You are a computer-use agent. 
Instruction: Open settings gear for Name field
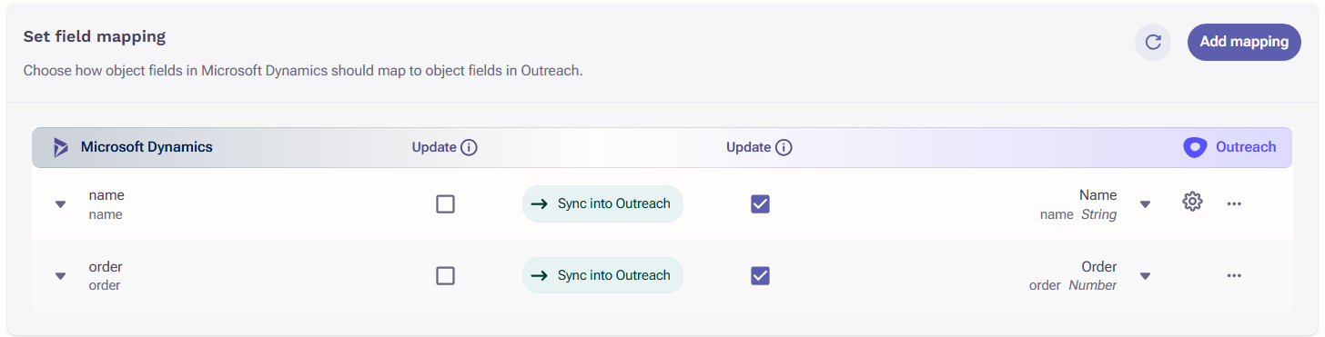pos(1192,203)
